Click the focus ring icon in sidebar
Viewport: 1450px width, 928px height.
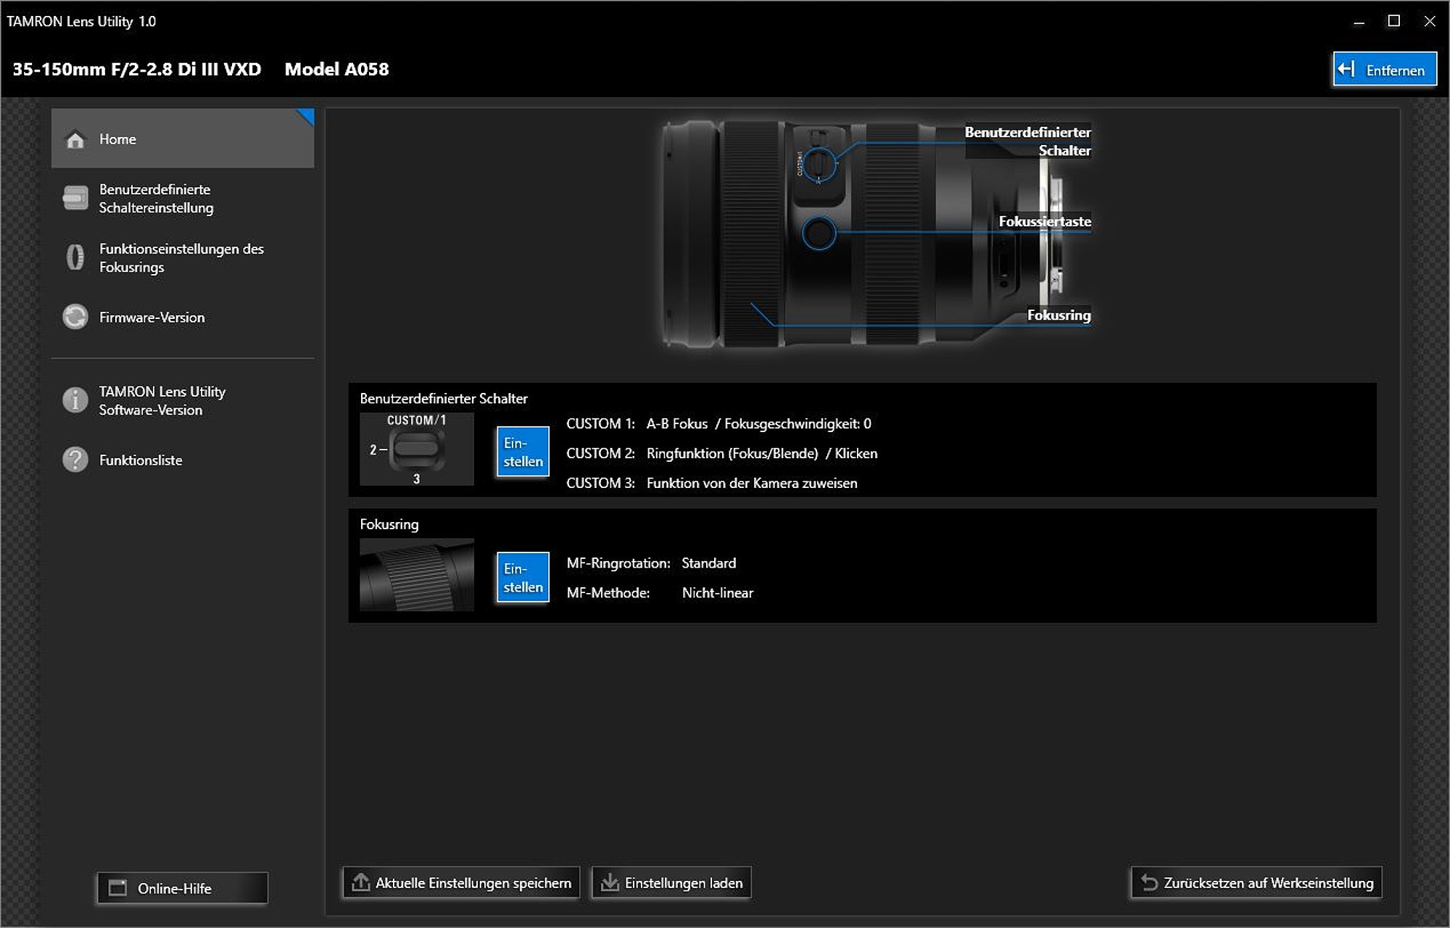coord(75,257)
